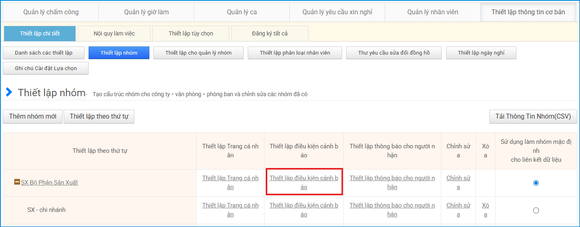580x227 pixels.
Task: Switch to Quản lý nhân viên tab
Action: coord(433,12)
